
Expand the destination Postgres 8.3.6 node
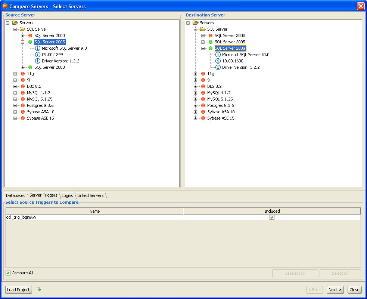[x=195, y=105]
